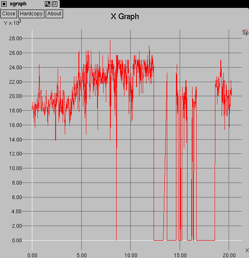Open the About dialog button
The width and height of the screenshot is (249, 258).
tap(54, 13)
